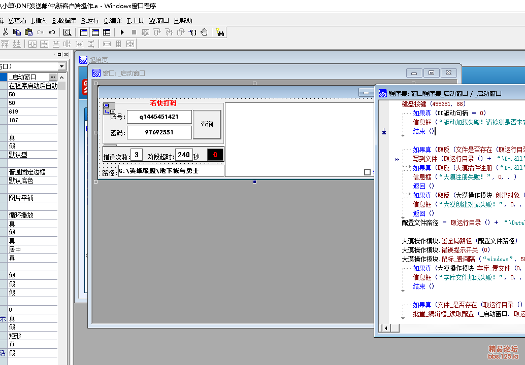Screen dimensions: 525x365
Task: Click the ellipsis button beside _启动窗口
Action: (53, 77)
